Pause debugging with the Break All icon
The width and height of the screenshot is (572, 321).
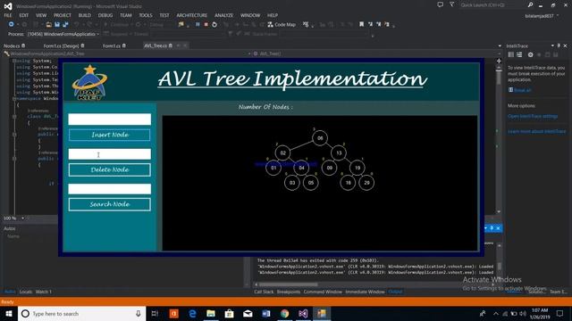coord(198,24)
